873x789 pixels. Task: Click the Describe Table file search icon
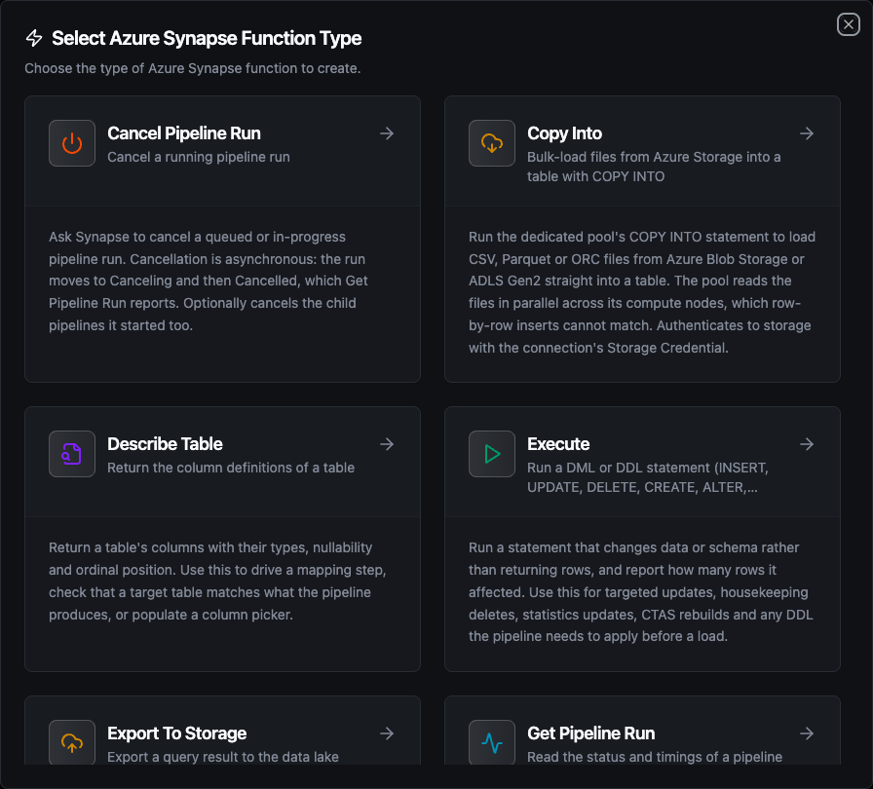(x=72, y=454)
